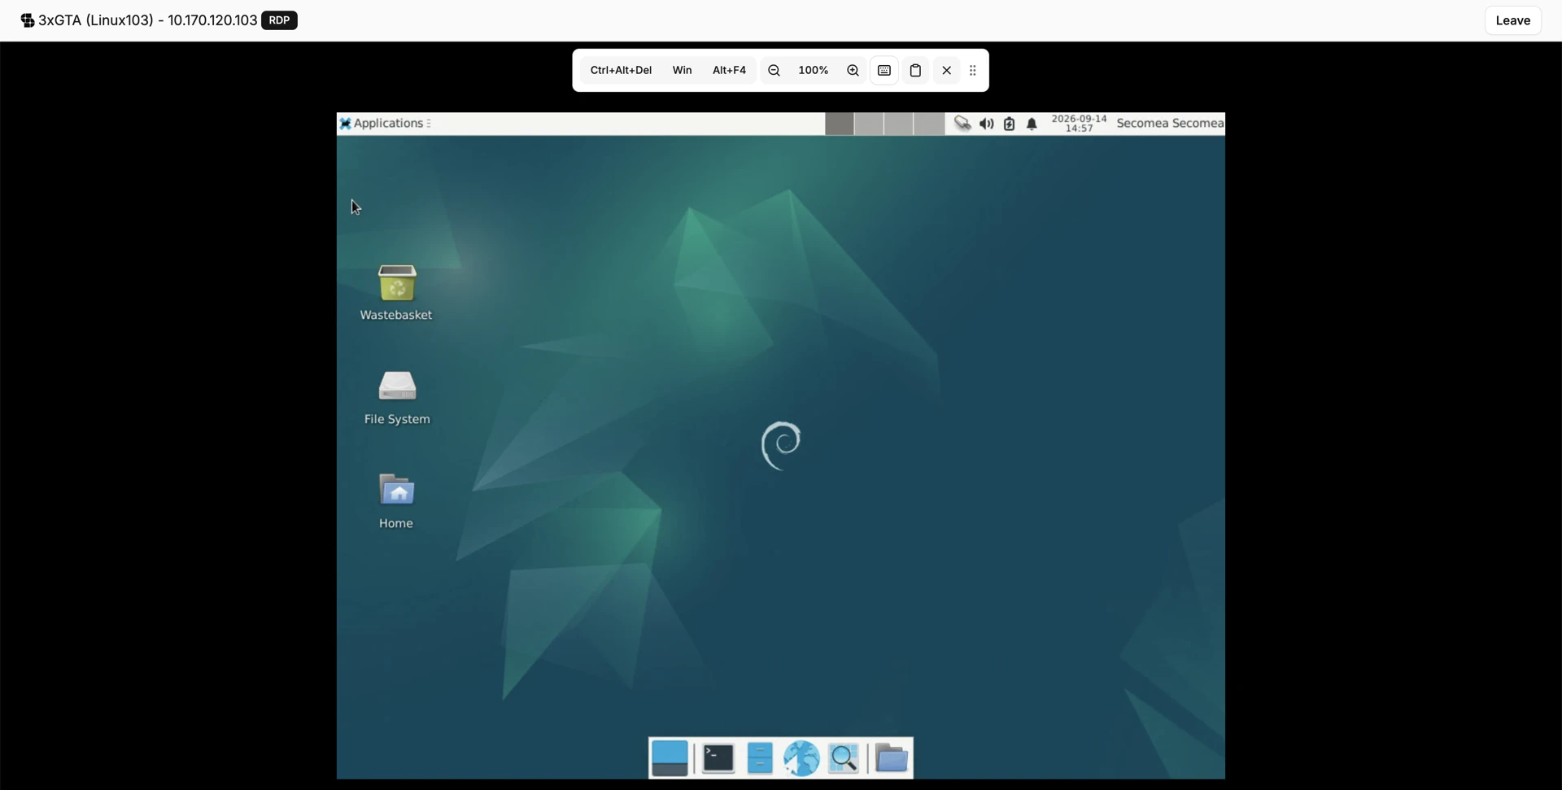Click the battery power manager icon
This screenshot has width=1562, height=790.
click(1009, 124)
